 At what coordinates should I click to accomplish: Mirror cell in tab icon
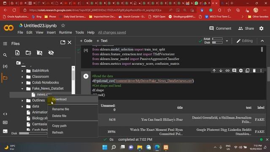click(x=248, y=71)
